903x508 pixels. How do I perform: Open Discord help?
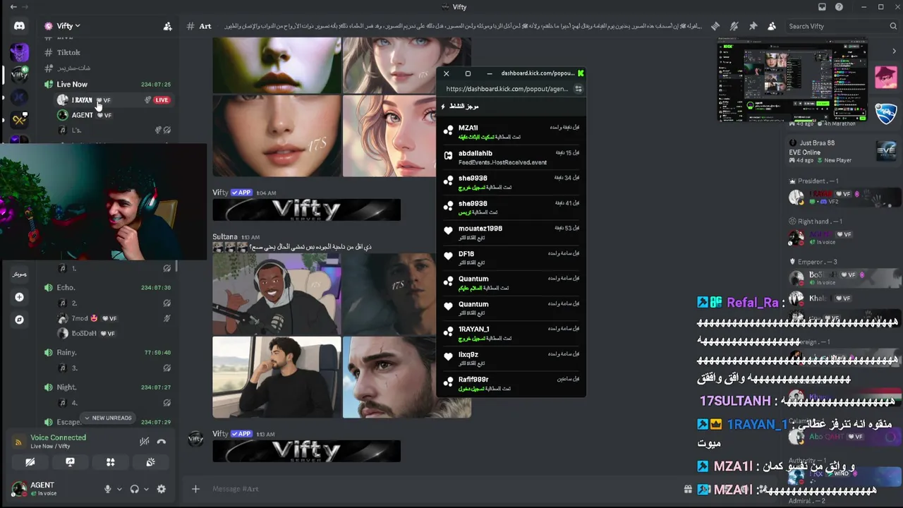839,7
